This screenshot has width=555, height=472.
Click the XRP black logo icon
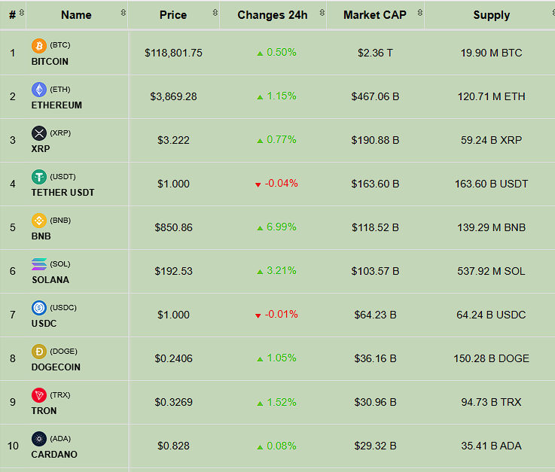(x=39, y=133)
